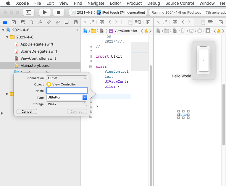Open editor options lines icon in storyboard editor
This screenshot has width=226, height=186.
pos(211,22)
